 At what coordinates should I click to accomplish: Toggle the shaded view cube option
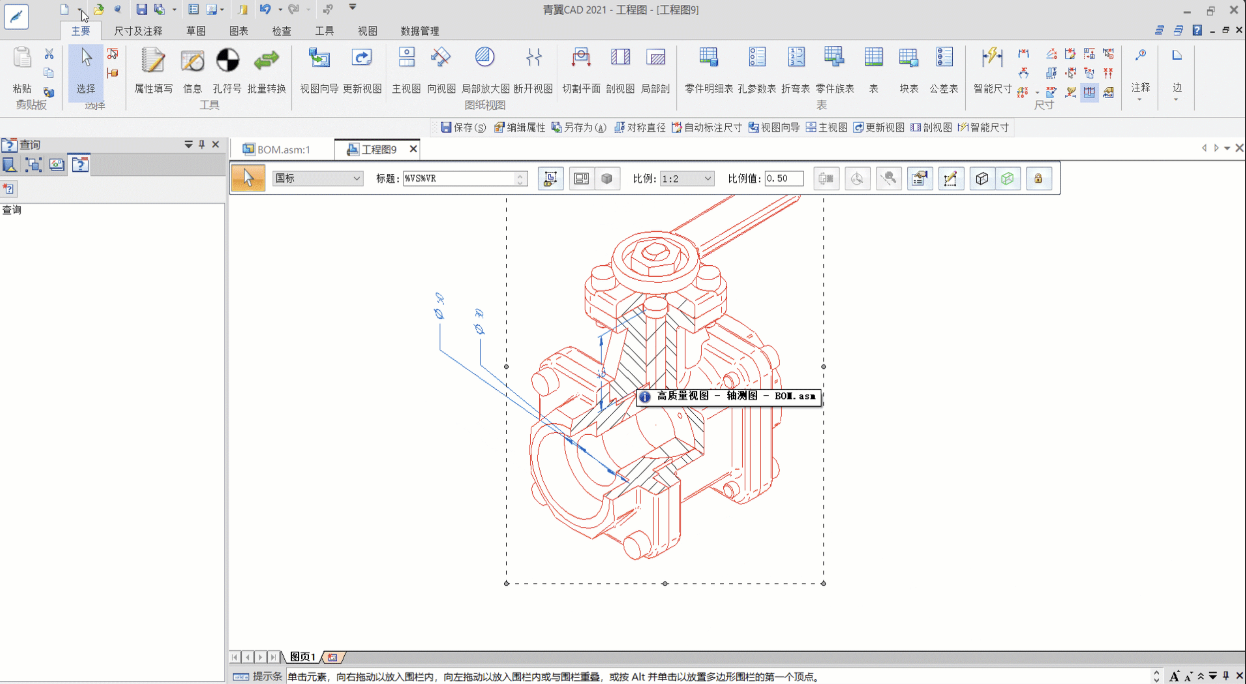(607, 178)
